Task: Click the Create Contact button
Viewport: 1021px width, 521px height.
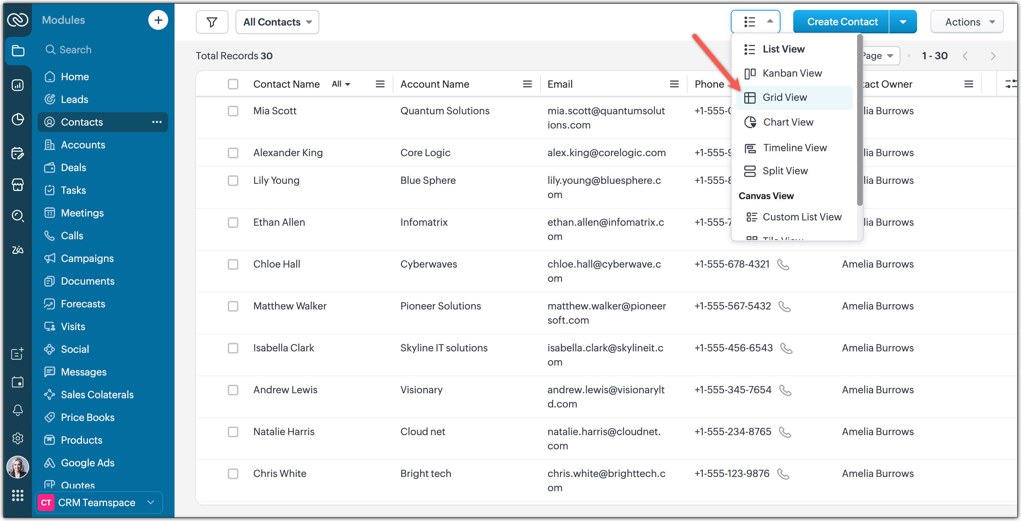Action: point(842,22)
